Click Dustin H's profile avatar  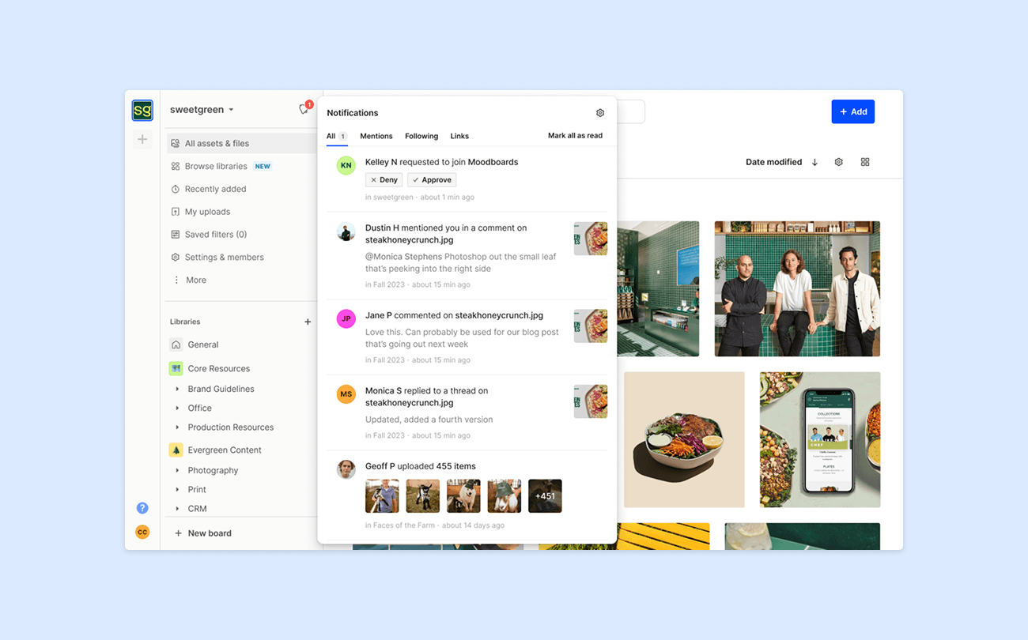346,232
